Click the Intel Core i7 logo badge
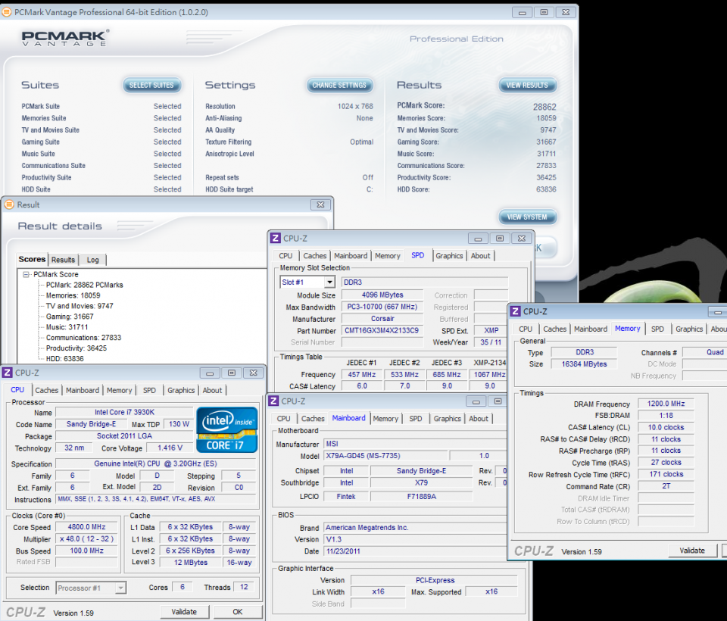This screenshot has height=621, width=727. point(226,429)
